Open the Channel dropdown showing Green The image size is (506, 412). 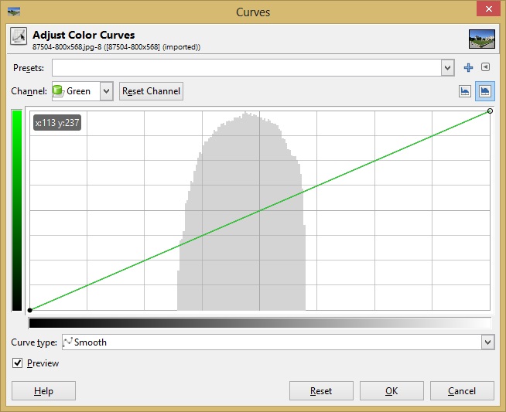coord(106,91)
